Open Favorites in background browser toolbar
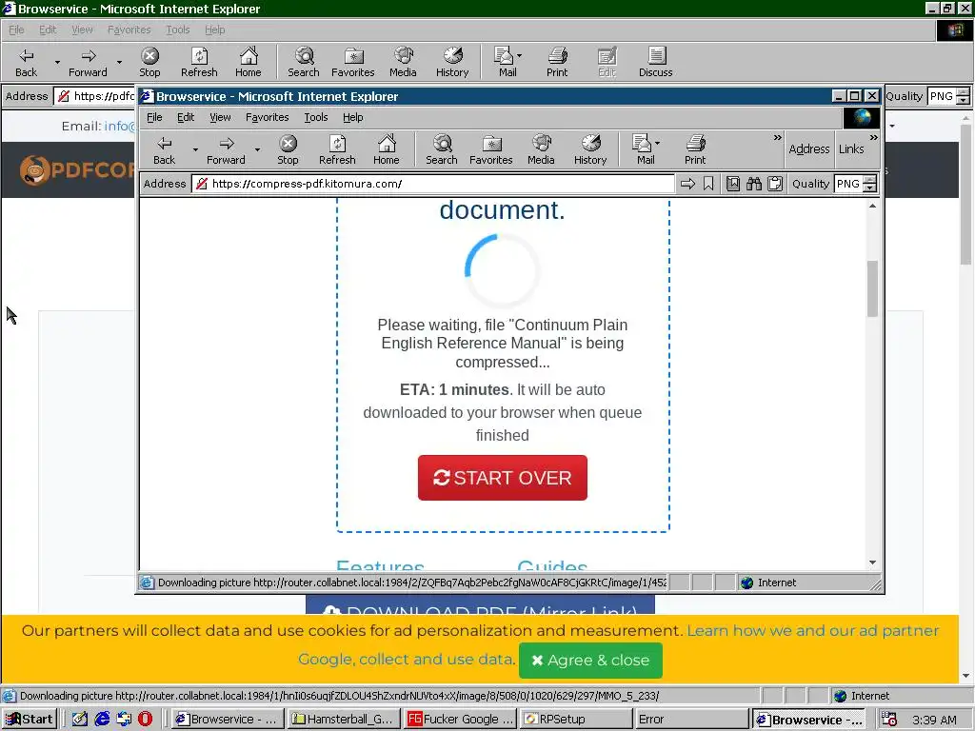 coord(353,63)
